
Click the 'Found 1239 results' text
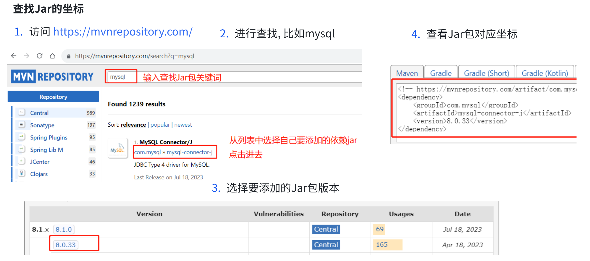(137, 104)
